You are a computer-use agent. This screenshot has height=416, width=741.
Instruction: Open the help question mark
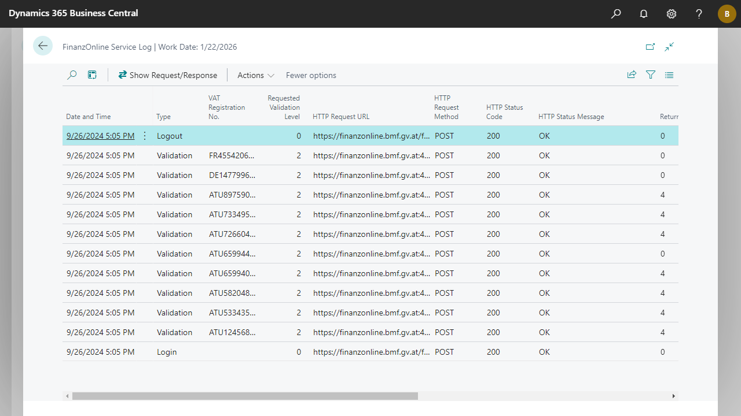[699, 14]
